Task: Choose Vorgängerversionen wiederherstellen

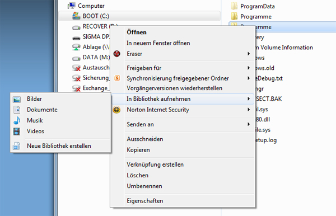Action: coord(174,88)
